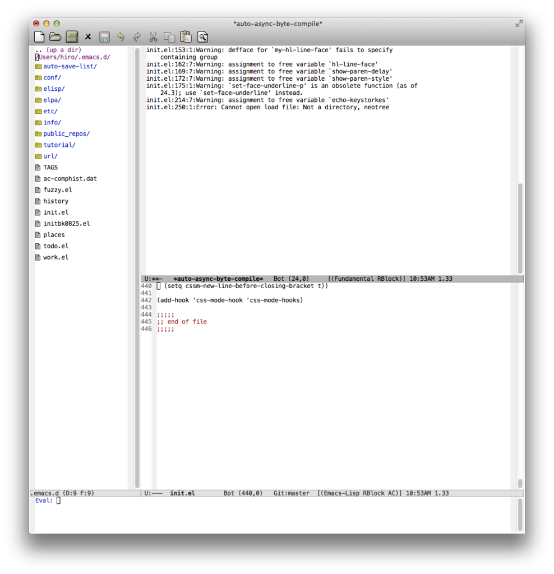Undo the last edit with the back-arrow icon

click(121, 36)
